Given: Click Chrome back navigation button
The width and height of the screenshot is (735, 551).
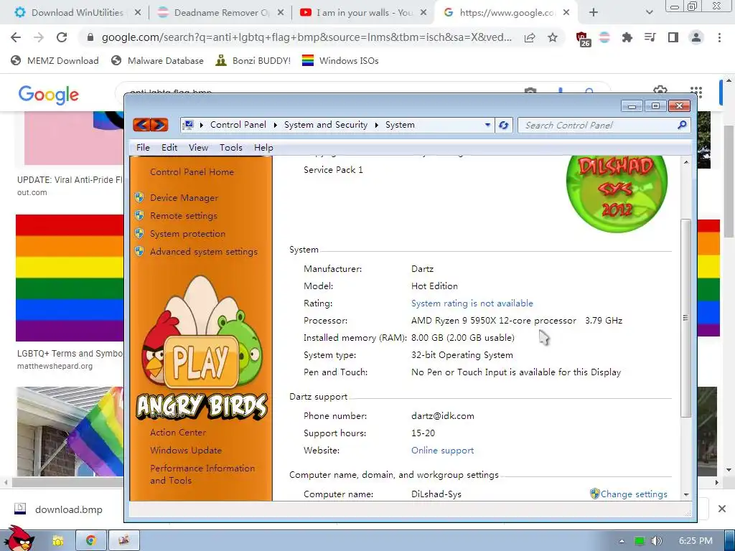Looking at the screenshot, I should click(16, 37).
